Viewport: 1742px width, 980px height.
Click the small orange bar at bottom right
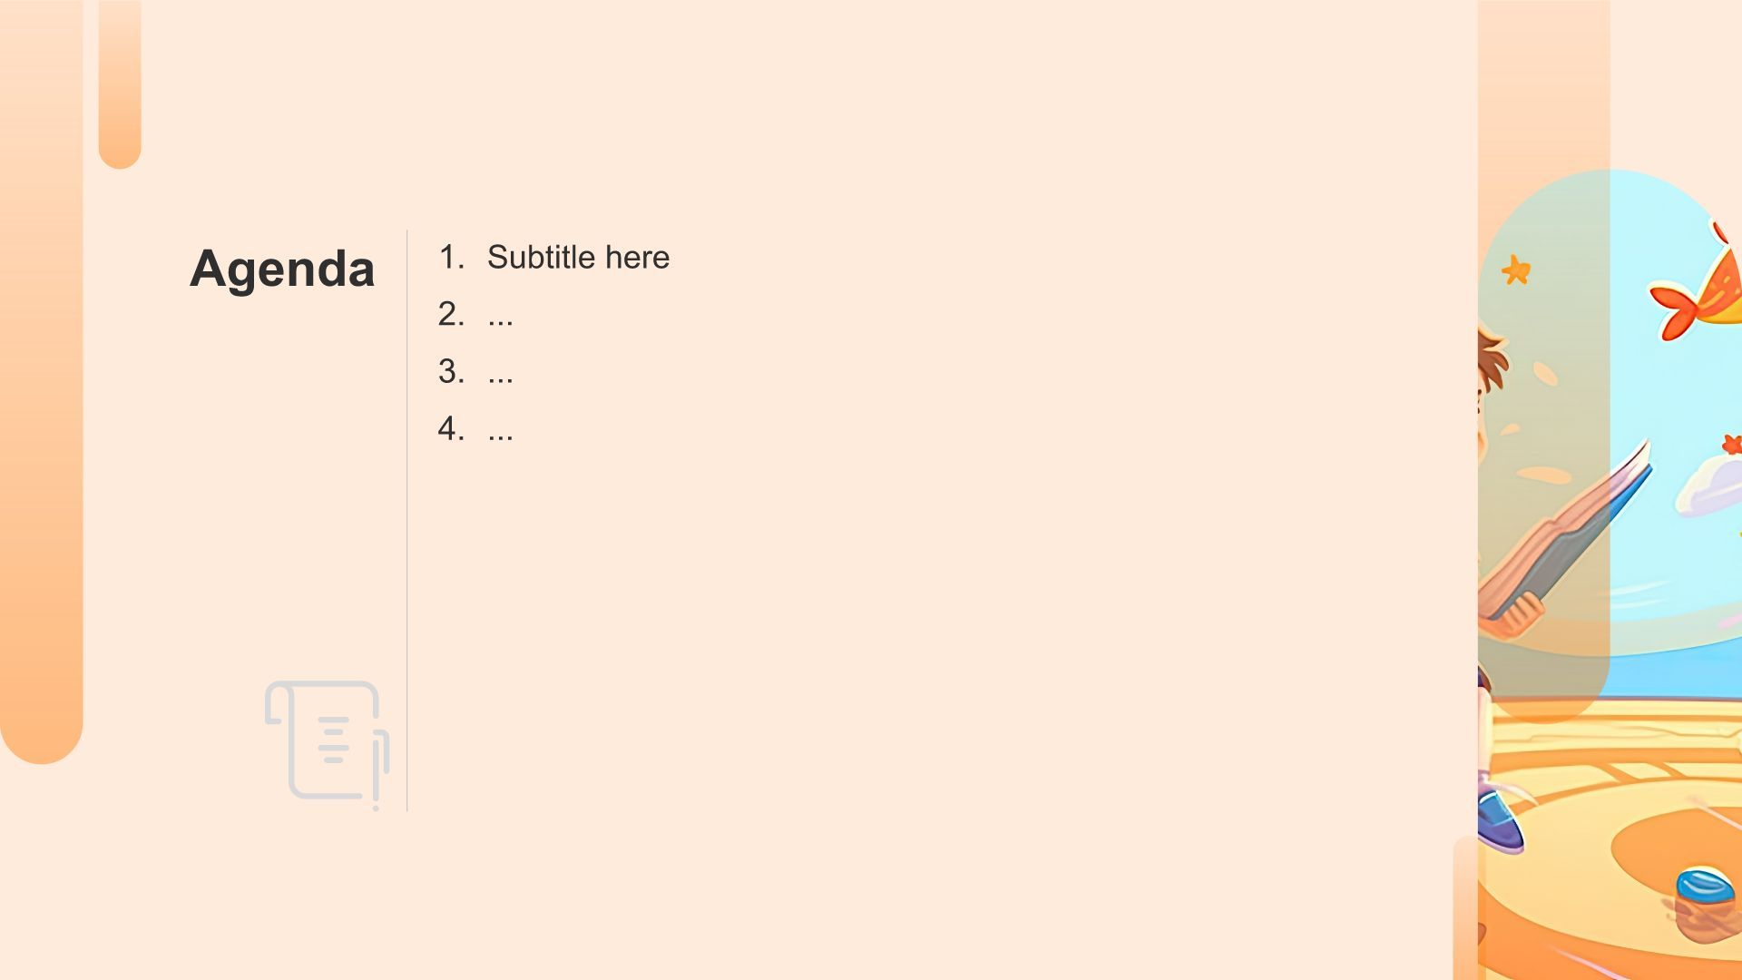coord(1464,907)
